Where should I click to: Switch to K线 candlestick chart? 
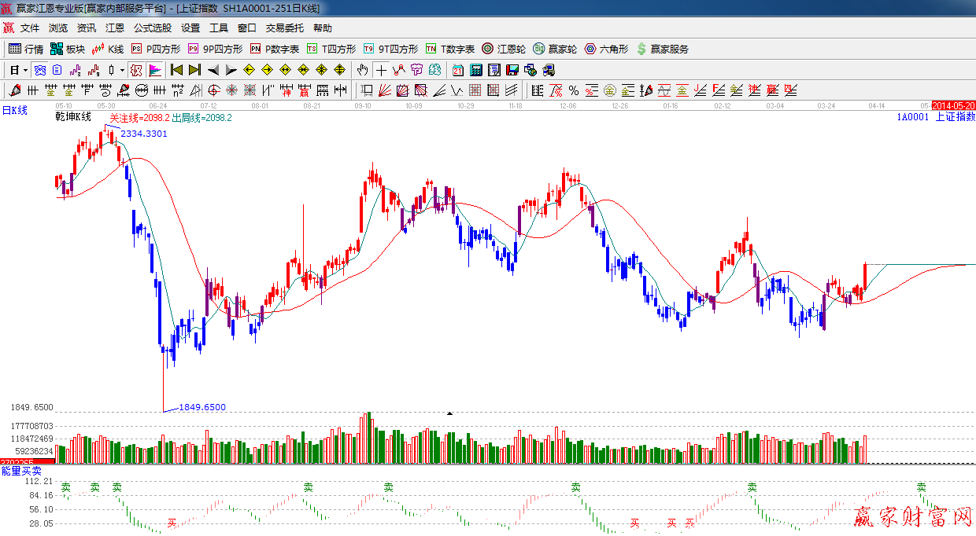pos(108,49)
